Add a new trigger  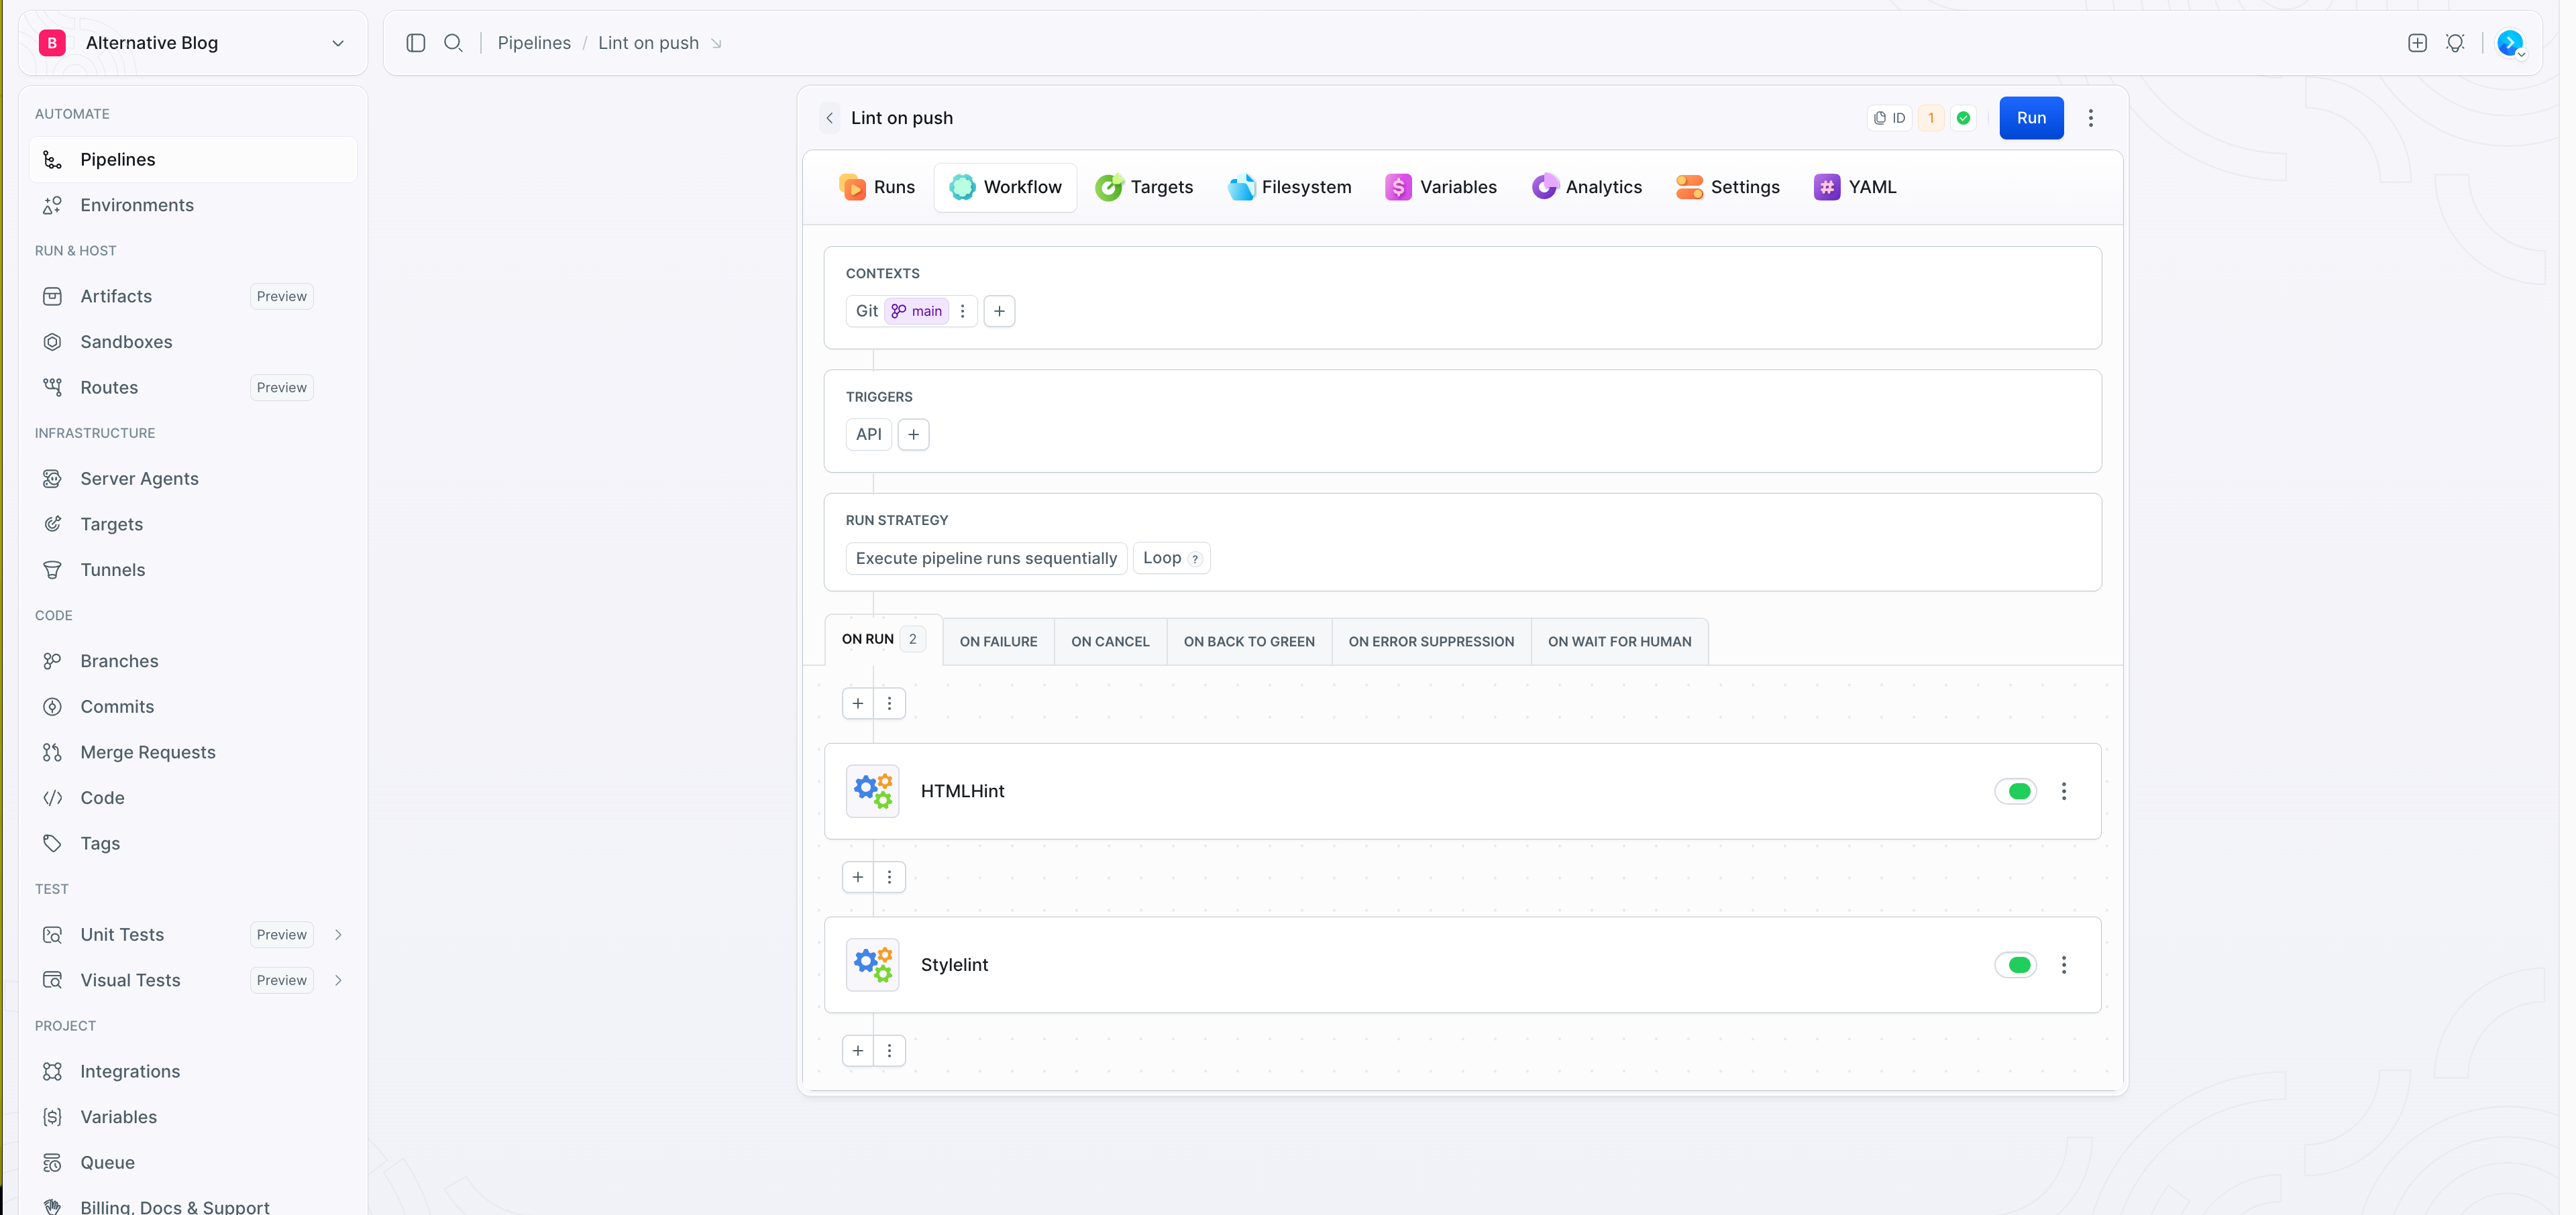click(x=913, y=435)
